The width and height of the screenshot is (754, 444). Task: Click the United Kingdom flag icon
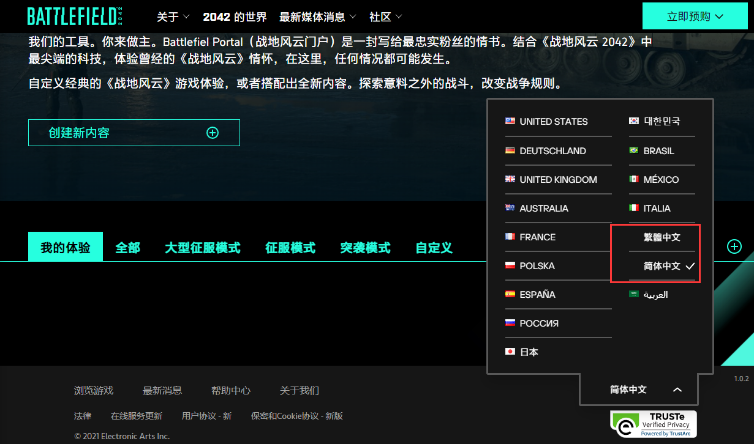pyautogui.click(x=510, y=179)
